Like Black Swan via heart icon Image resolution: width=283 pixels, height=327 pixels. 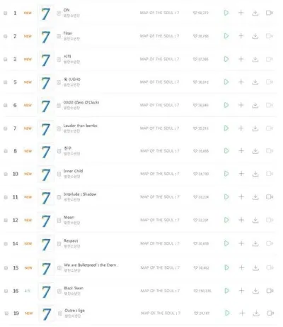(x=195, y=291)
